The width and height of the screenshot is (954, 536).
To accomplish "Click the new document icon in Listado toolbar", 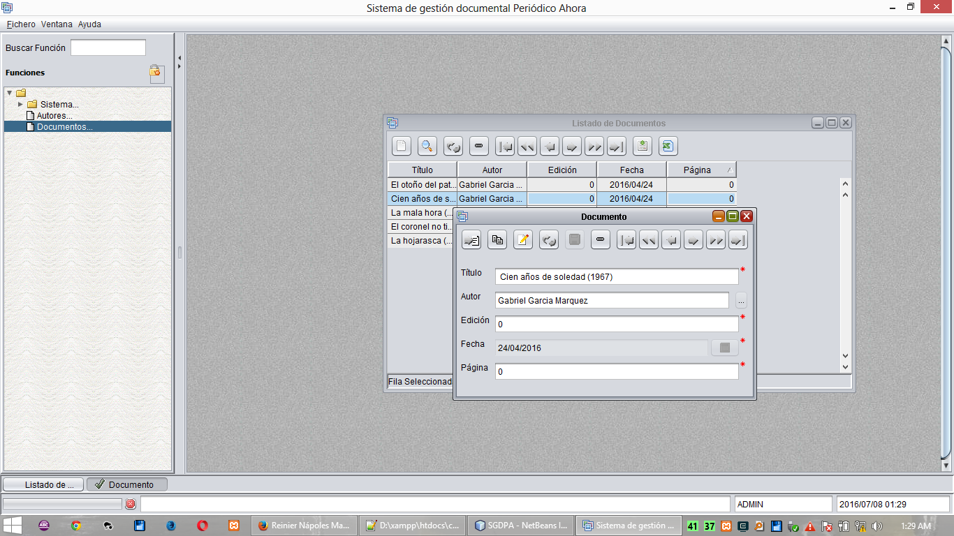I will (x=401, y=146).
